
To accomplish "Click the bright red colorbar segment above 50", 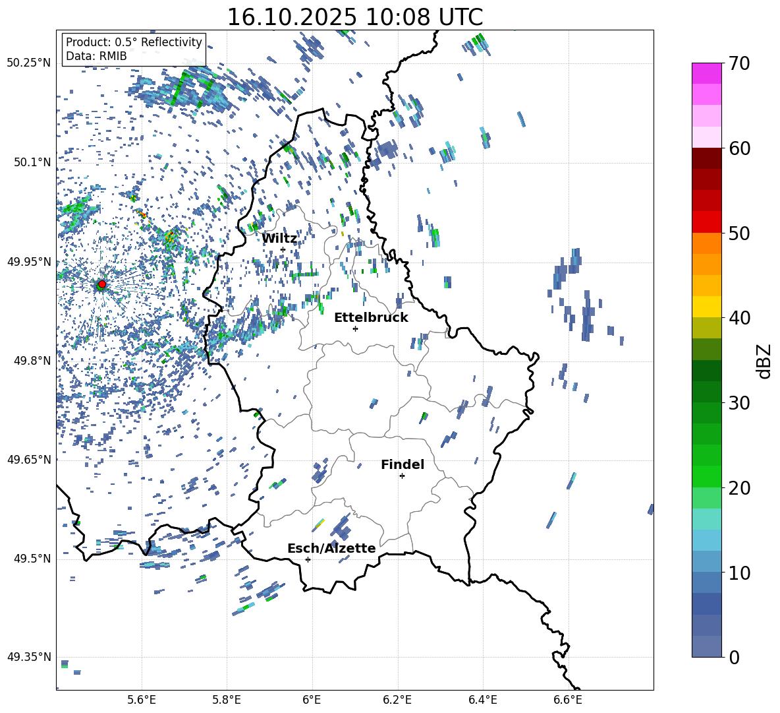I will [x=707, y=222].
